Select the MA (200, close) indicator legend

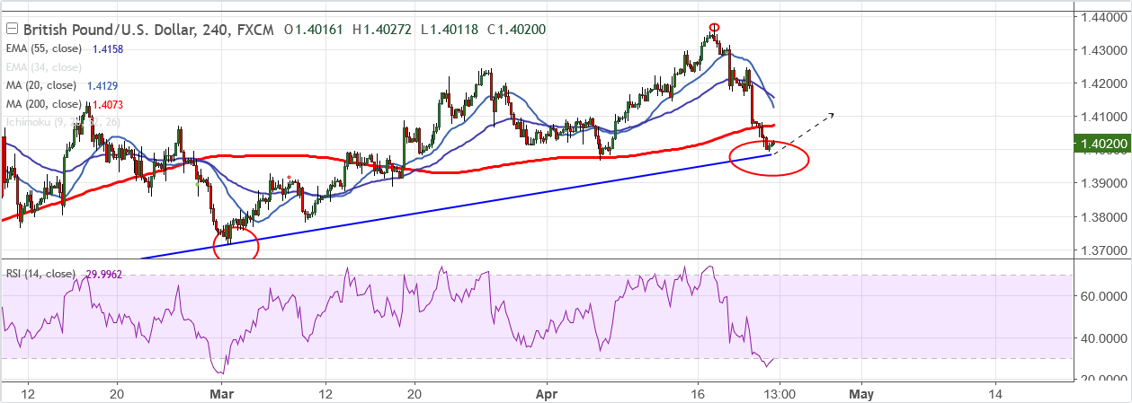click(44, 105)
